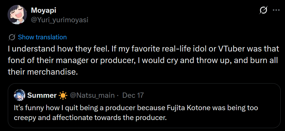Image resolution: width=285 pixels, height=131 pixels.
Task: Click the Moyapi display name
Action: pyautogui.click(x=43, y=11)
